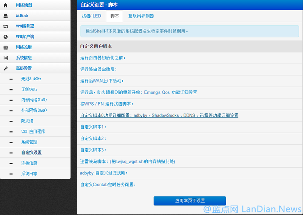Click the dash icon beside 外部网络(WAN)
The height and width of the screenshot is (215, 303).
(11, 111)
